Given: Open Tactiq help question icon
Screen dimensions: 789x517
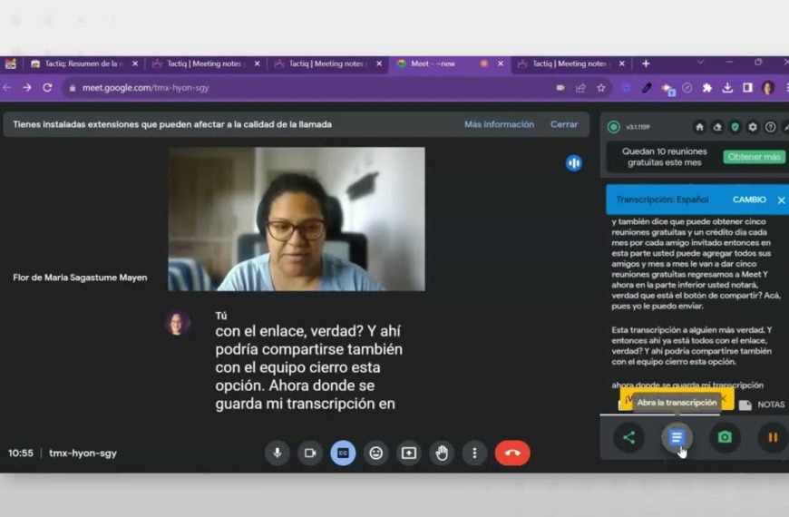Looking at the screenshot, I should [770, 127].
